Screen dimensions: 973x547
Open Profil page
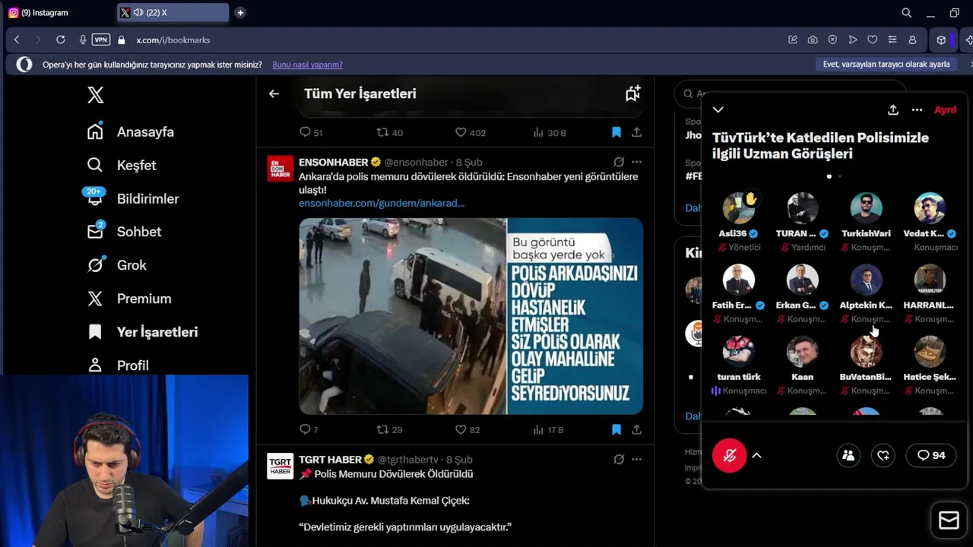tap(117, 365)
